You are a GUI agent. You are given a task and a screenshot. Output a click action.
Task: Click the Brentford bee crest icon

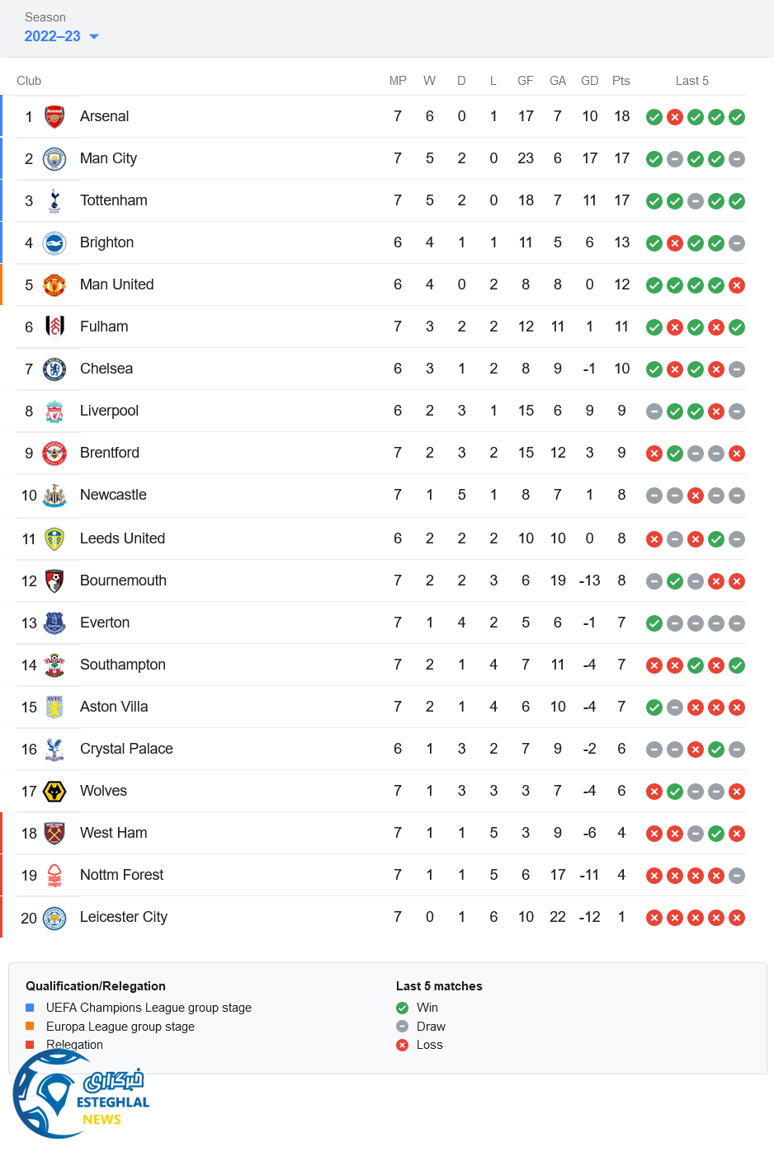point(54,453)
